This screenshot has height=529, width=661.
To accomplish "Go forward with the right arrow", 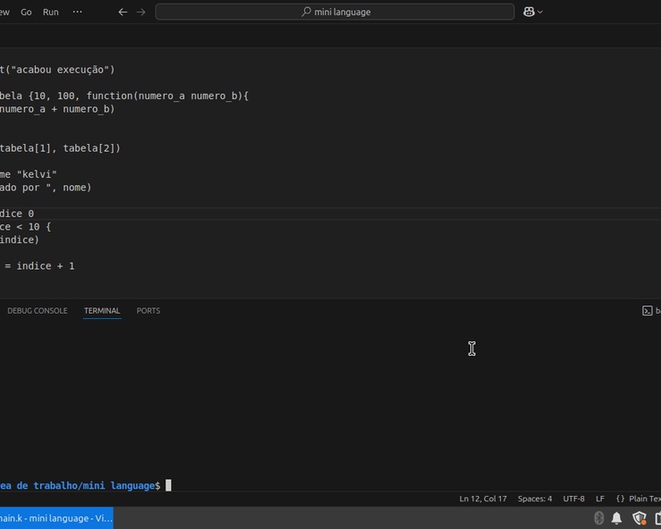I will [x=140, y=12].
